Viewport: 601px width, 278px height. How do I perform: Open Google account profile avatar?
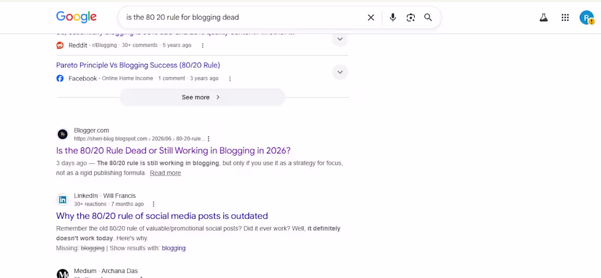click(586, 17)
